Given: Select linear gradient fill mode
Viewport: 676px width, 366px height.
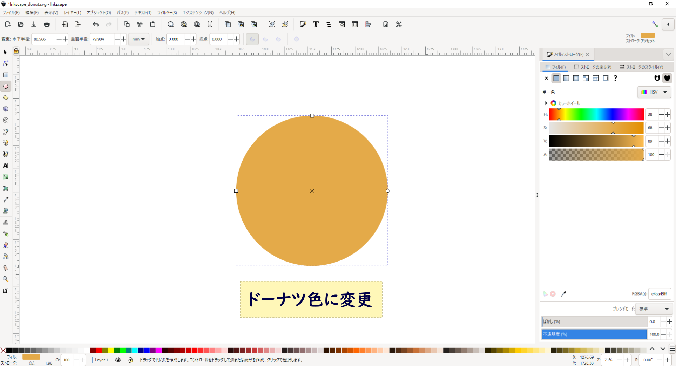Looking at the screenshot, I should coord(566,78).
